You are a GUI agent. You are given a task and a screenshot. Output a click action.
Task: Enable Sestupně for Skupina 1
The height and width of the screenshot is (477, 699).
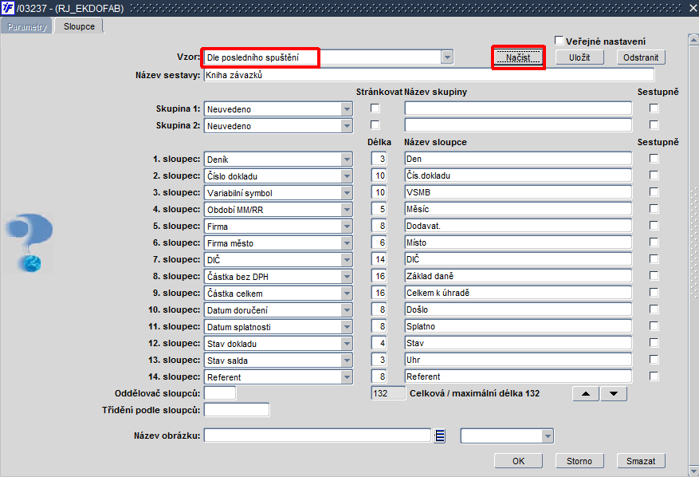(x=654, y=108)
